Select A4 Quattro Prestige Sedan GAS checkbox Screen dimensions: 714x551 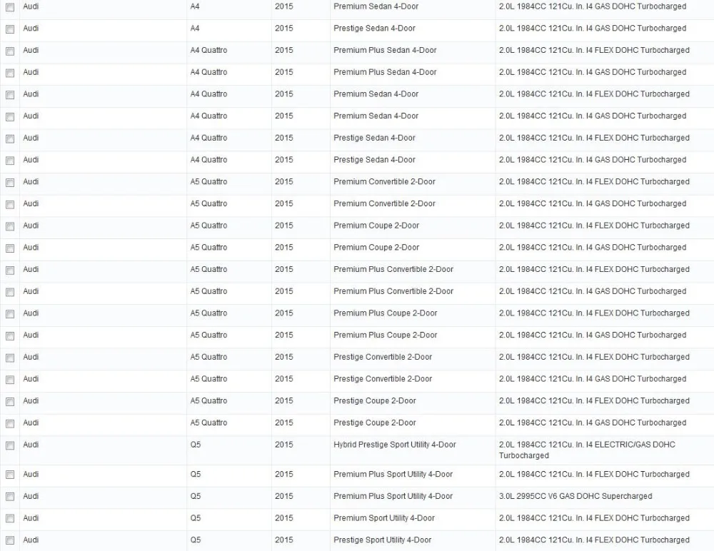pyautogui.click(x=10, y=161)
